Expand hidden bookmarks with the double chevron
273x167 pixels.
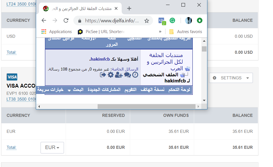click(x=160, y=32)
